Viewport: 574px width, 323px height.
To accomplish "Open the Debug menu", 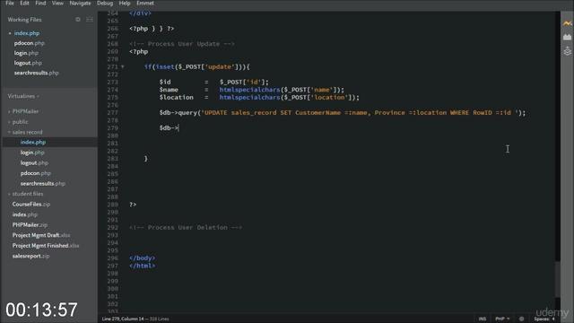I will [x=105, y=4].
